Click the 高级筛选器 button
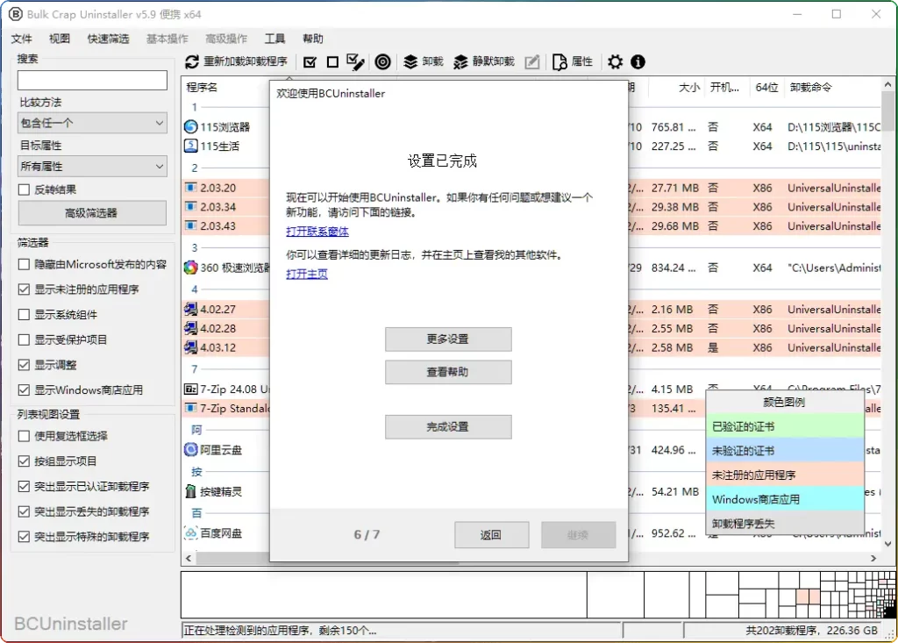This screenshot has height=643, width=898. (92, 213)
